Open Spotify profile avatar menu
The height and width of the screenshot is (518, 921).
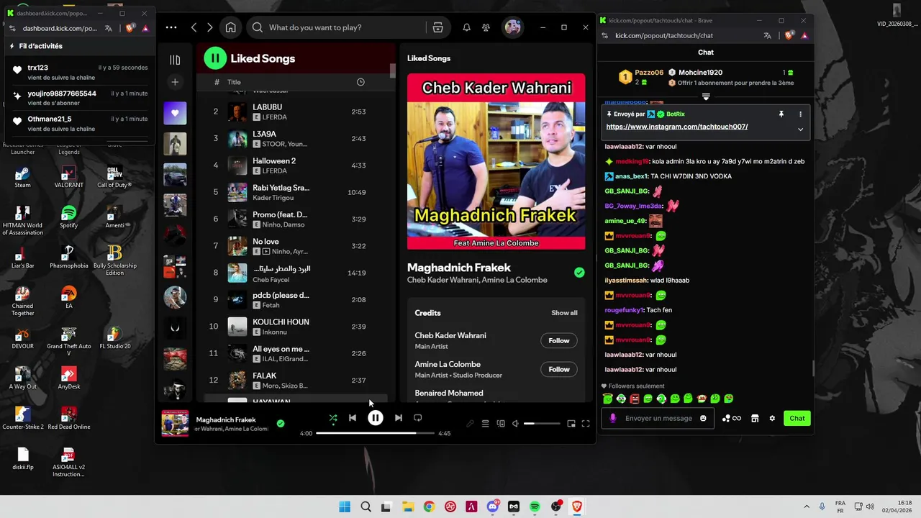point(512,27)
